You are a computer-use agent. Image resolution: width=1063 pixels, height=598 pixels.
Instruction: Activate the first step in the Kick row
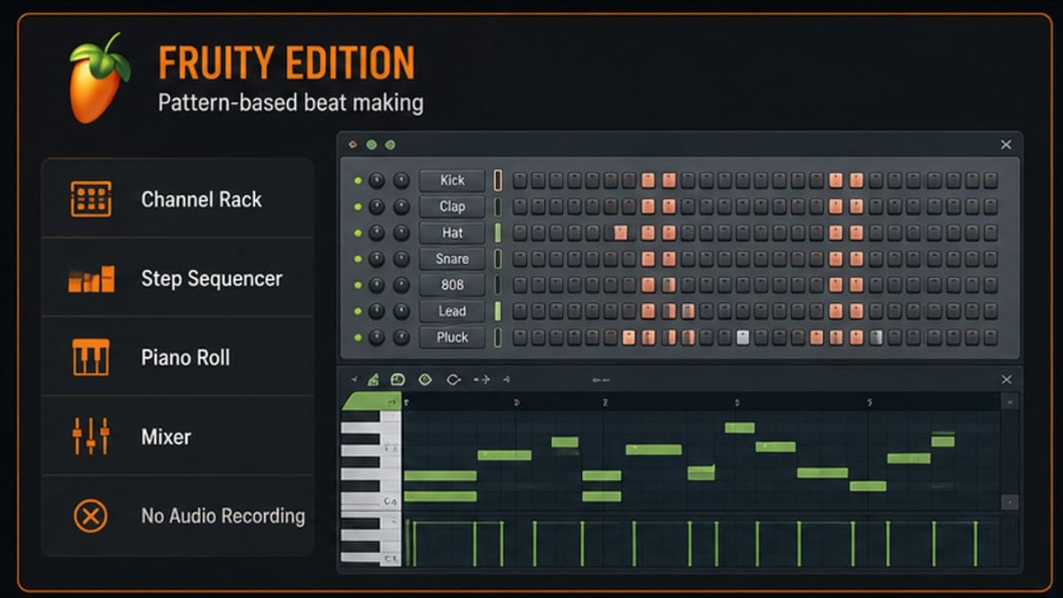click(520, 181)
